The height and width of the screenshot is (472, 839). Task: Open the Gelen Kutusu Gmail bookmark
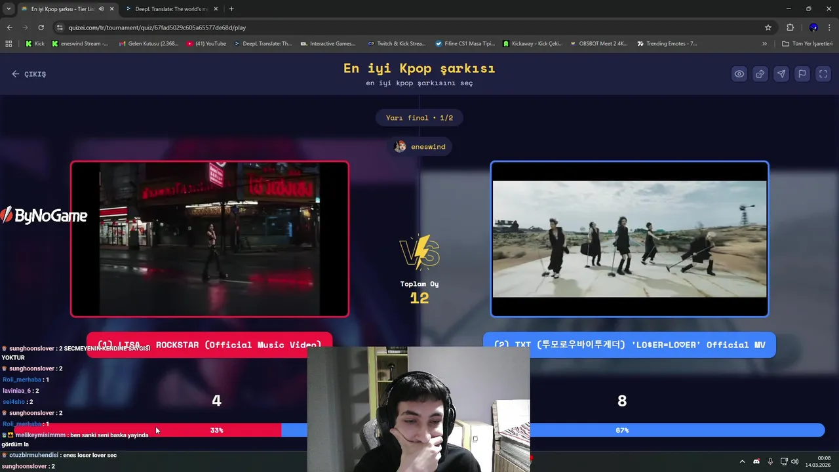click(149, 44)
